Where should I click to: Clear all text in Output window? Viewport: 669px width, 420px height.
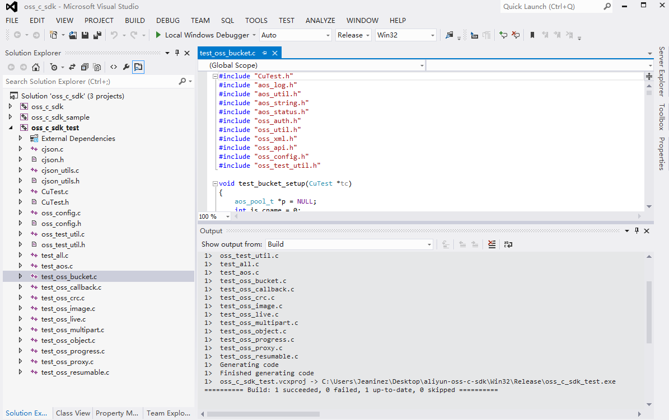(x=492, y=244)
